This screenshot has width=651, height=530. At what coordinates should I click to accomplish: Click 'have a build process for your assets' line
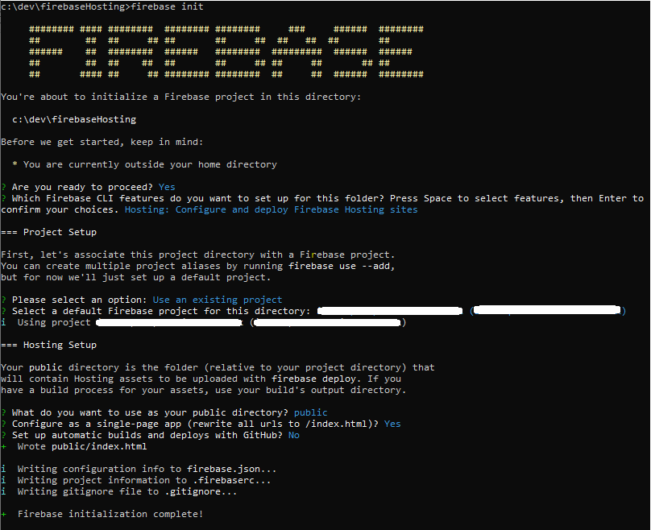(203, 390)
